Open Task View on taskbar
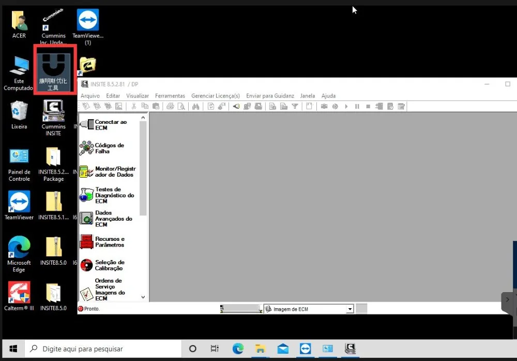517x361 pixels. (x=215, y=349)
